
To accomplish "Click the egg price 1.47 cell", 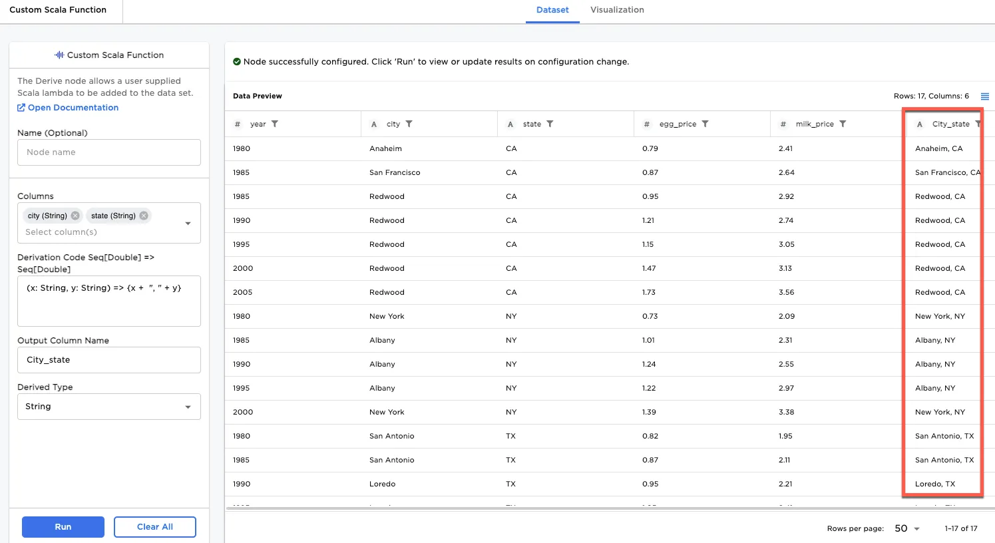I will pyautogui.click(x=649, y=268).
